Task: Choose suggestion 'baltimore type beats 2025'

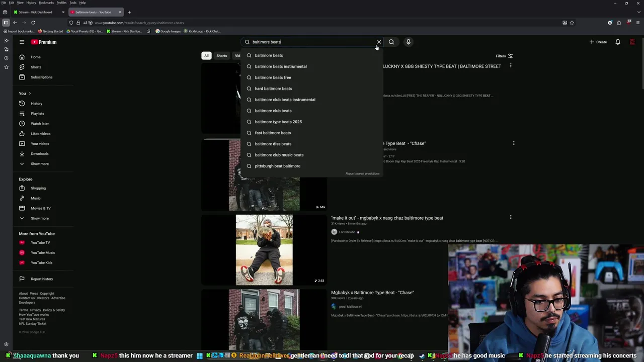Action: click(x=312, y=122)
